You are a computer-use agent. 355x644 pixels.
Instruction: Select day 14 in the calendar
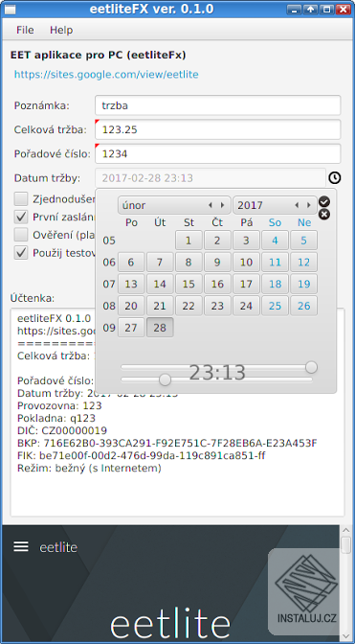[160, 284]
